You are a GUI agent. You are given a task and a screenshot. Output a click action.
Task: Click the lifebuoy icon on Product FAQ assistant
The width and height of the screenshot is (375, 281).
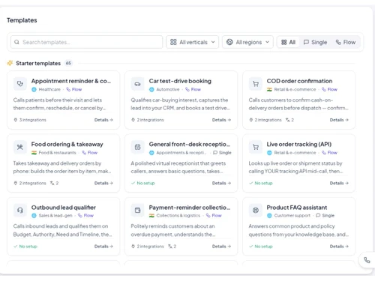[x=256, y=211]
